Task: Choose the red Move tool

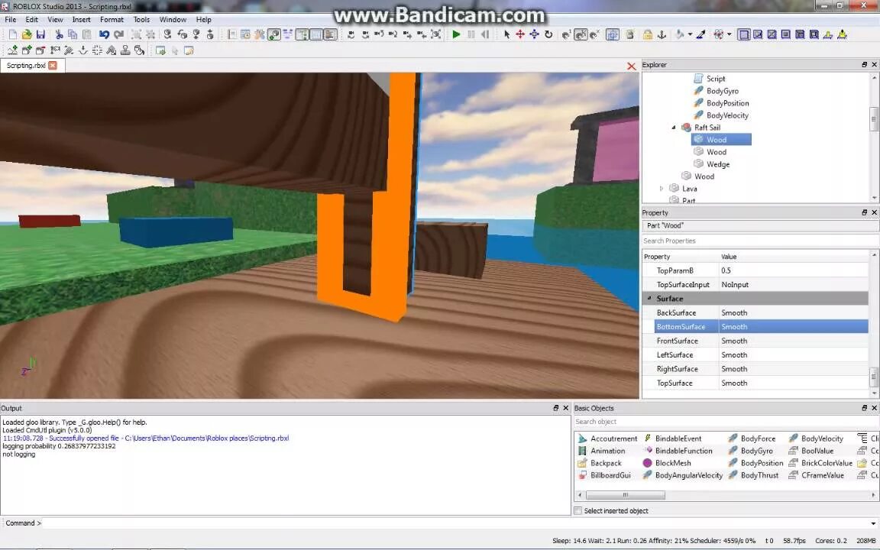Action: tap(520, 34)
